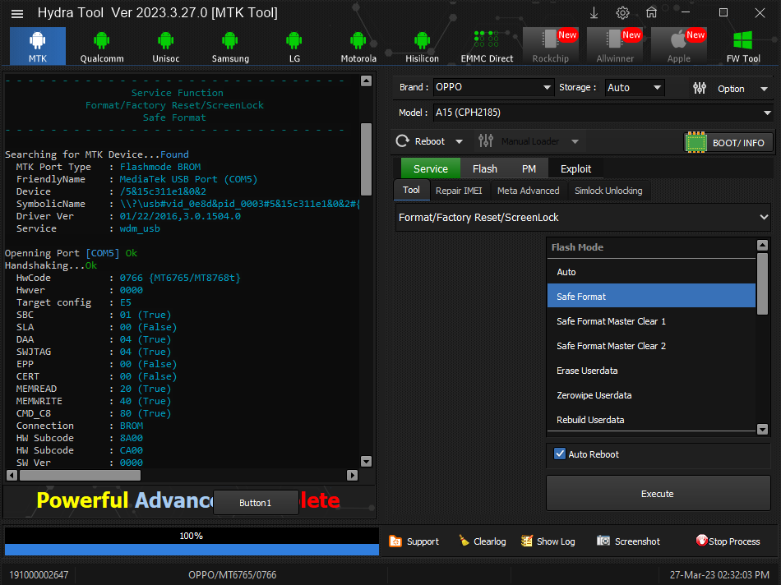Switch to EMMC Direct module
Screen dimensions: 781x585
(487, 46)
